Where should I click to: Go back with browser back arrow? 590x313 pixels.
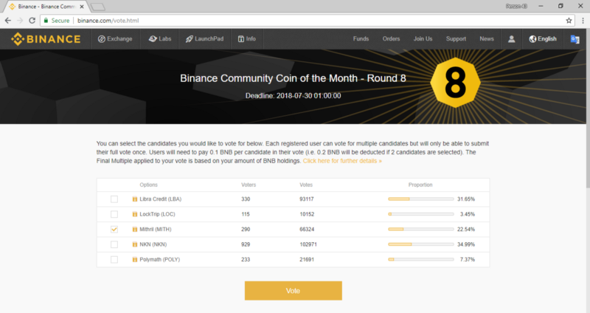pos(8,21)
